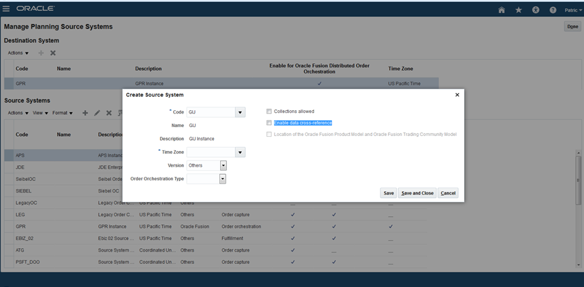Click the GPR Instance destination description
The height and width of the screenshot is (287, 584).
[x=149, y=84]
